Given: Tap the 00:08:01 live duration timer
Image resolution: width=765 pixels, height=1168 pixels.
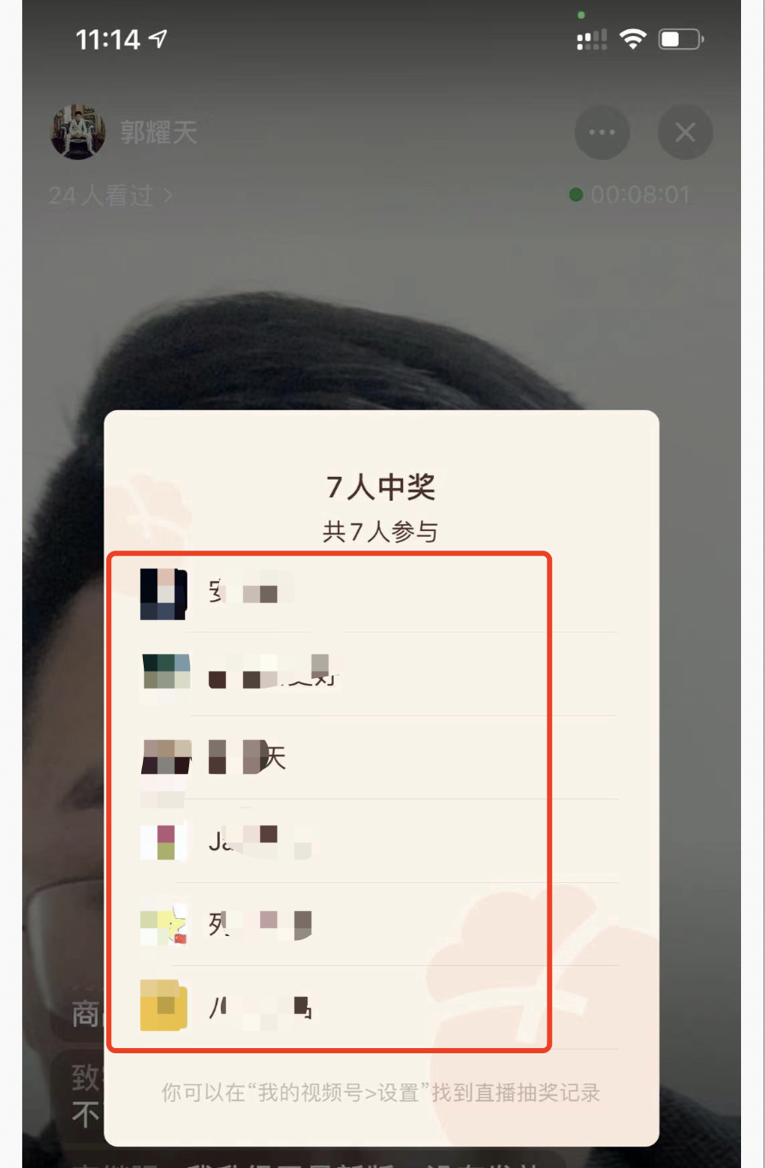Looking at the screenshot, I should (x=640, y=195).
